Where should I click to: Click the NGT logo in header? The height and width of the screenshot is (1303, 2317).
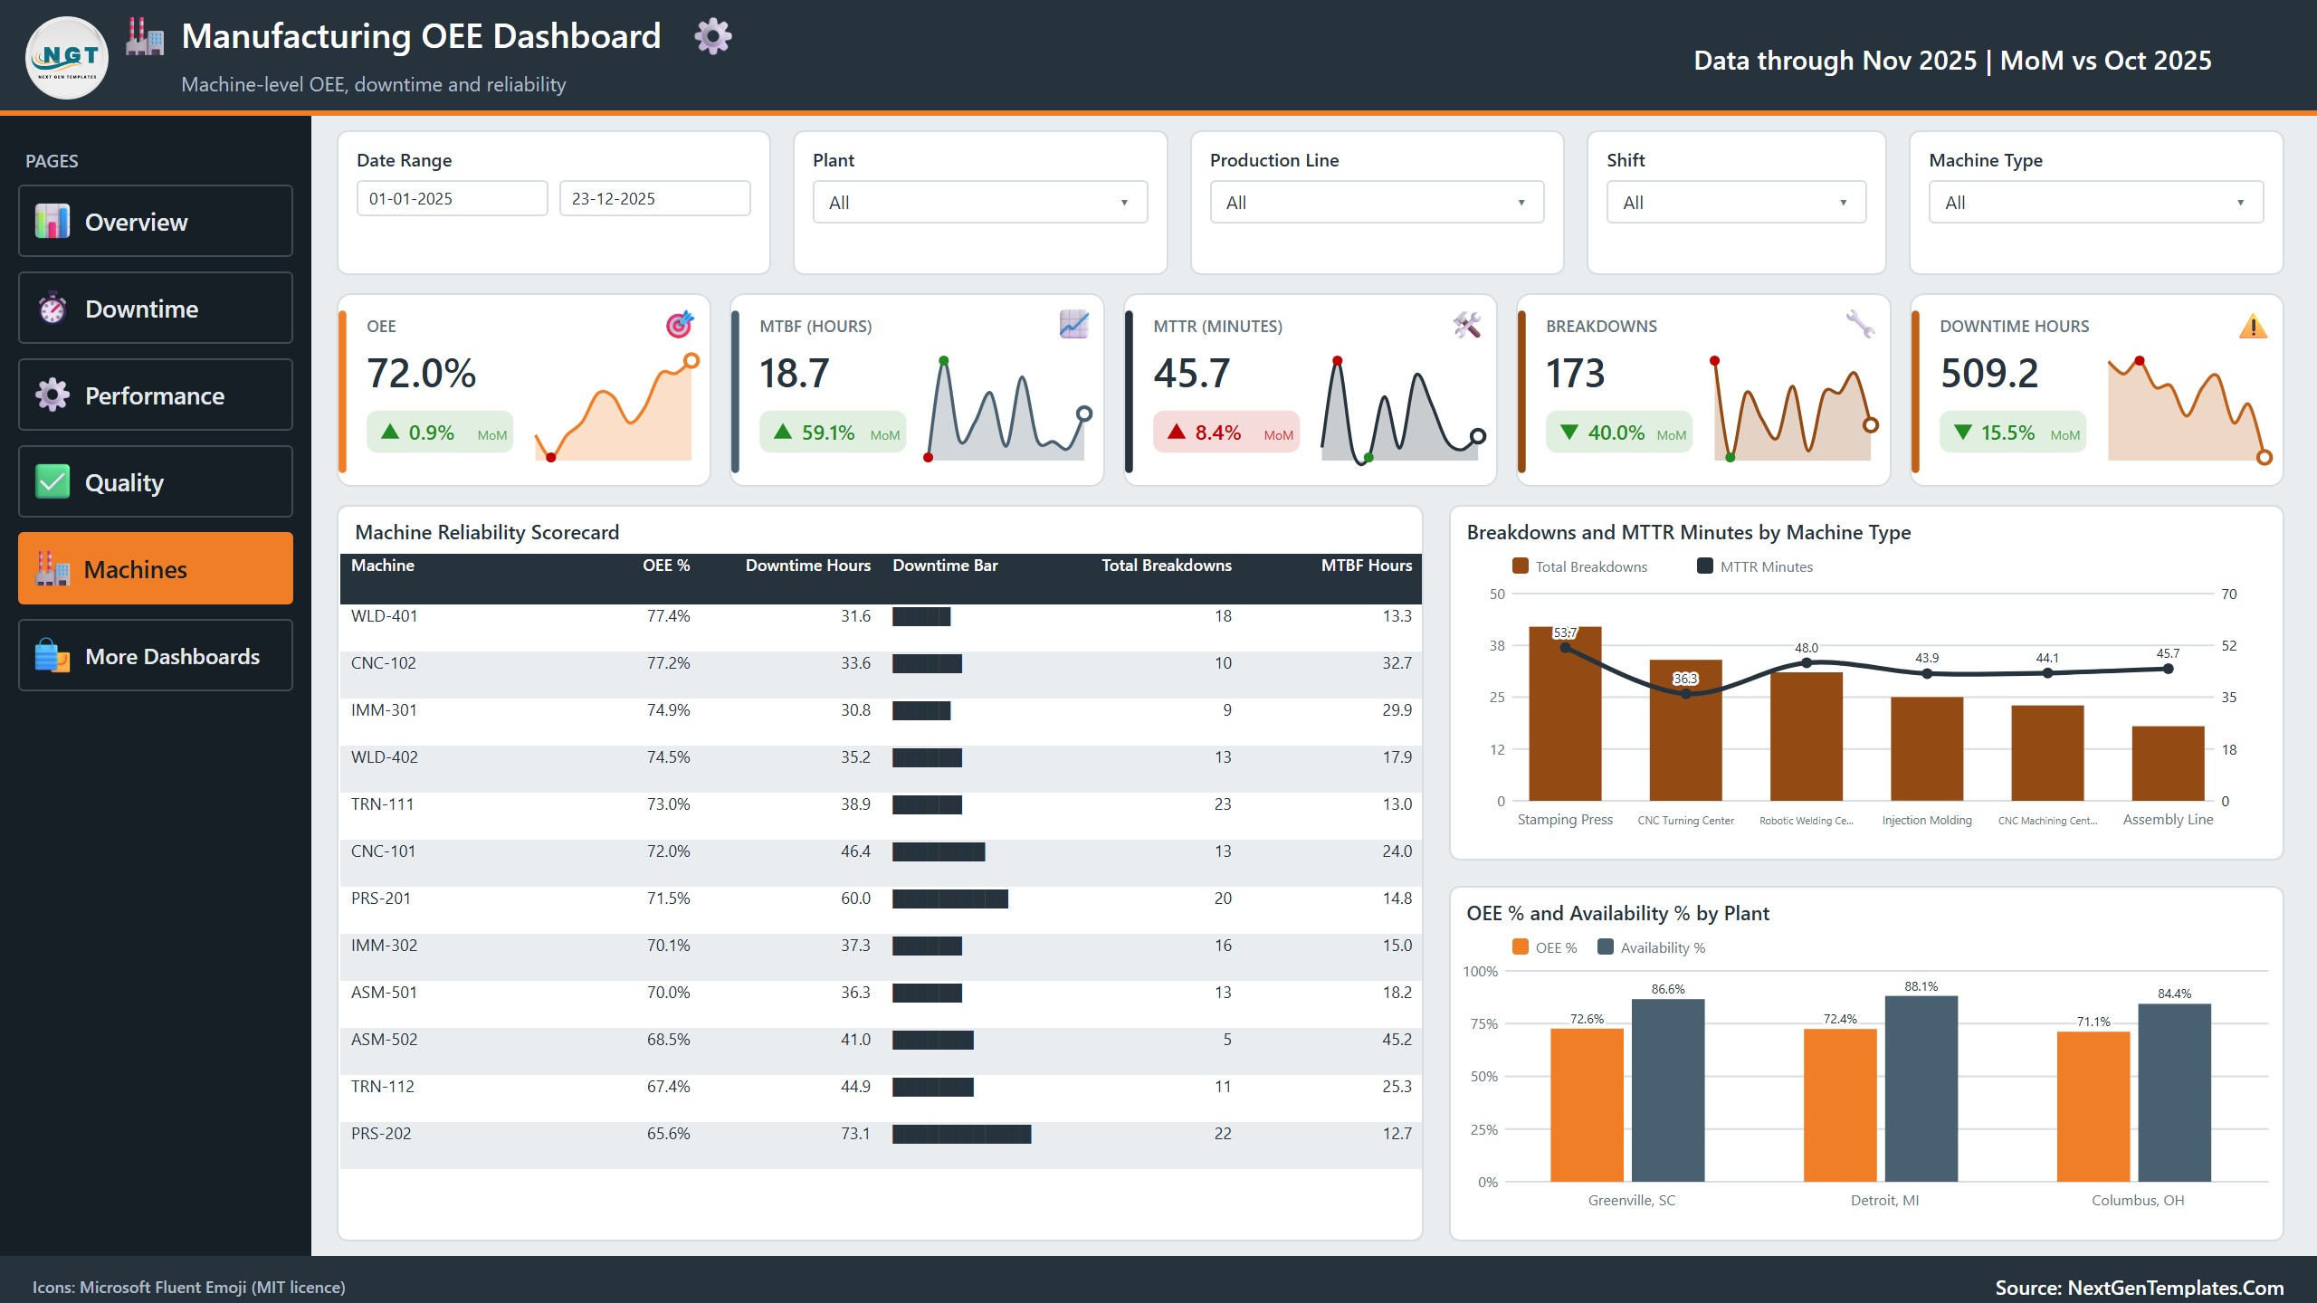[67, 58]
